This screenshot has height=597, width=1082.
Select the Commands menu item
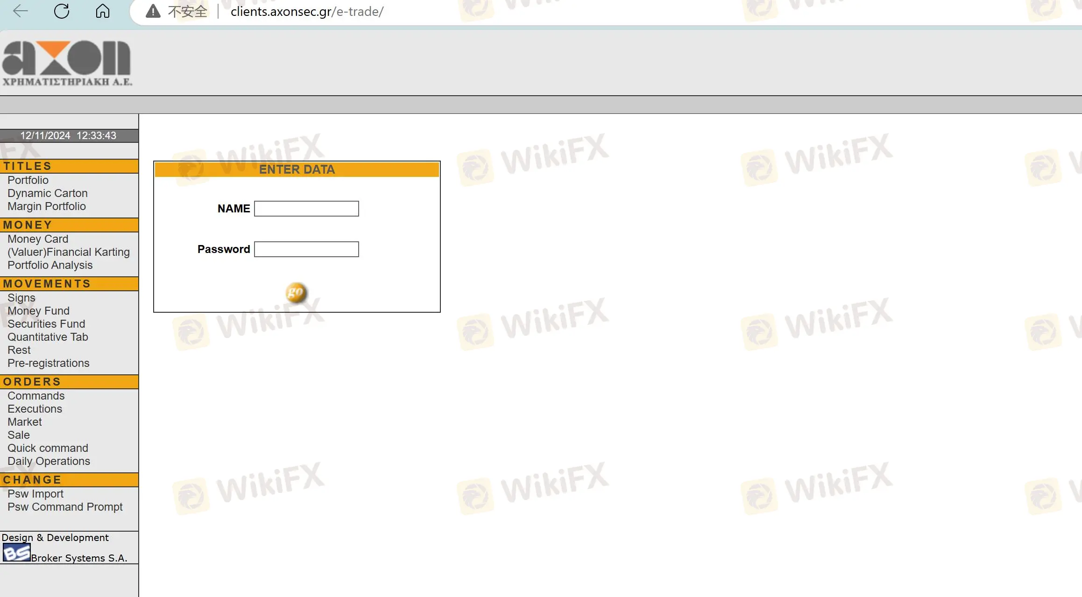[36, 395]
